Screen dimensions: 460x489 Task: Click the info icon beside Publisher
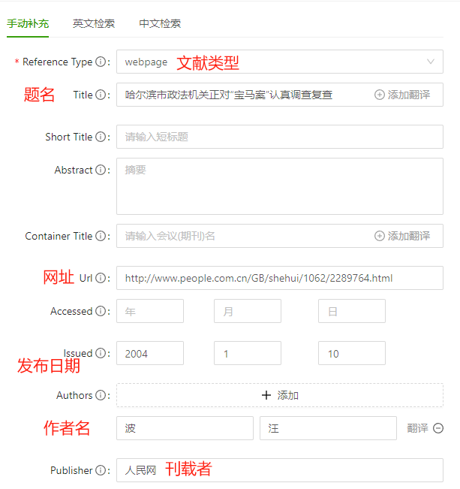101,470
